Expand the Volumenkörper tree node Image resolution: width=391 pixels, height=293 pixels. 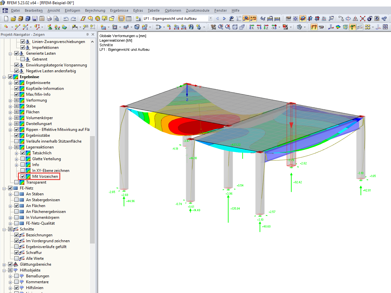(x=10, y=118)
